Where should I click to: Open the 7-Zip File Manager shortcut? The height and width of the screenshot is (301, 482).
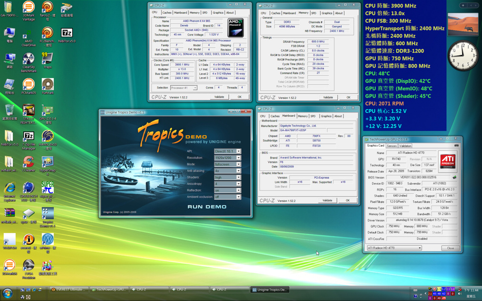tap(28, 140)
